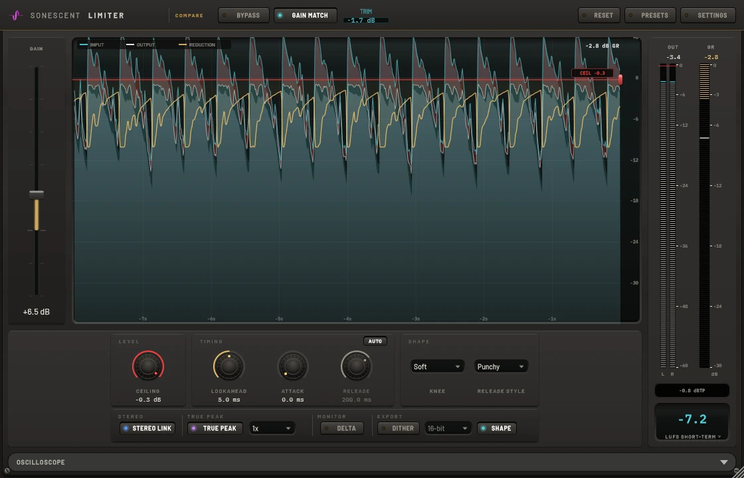Click the -3.4 OUT peak readout
Screen dimensions: 744x478
673,57
